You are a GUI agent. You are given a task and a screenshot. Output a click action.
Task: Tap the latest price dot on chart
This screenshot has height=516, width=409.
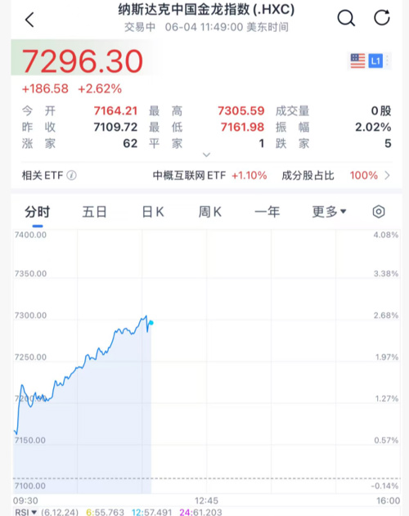(151, 323)
